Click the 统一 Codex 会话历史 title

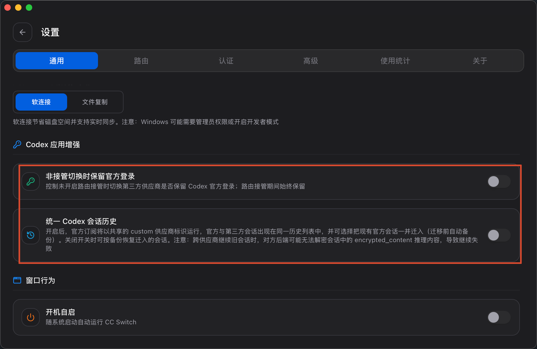[x=81, y=221]
